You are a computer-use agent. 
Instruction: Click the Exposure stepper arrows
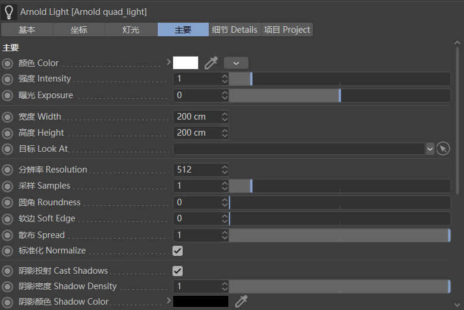225,95
